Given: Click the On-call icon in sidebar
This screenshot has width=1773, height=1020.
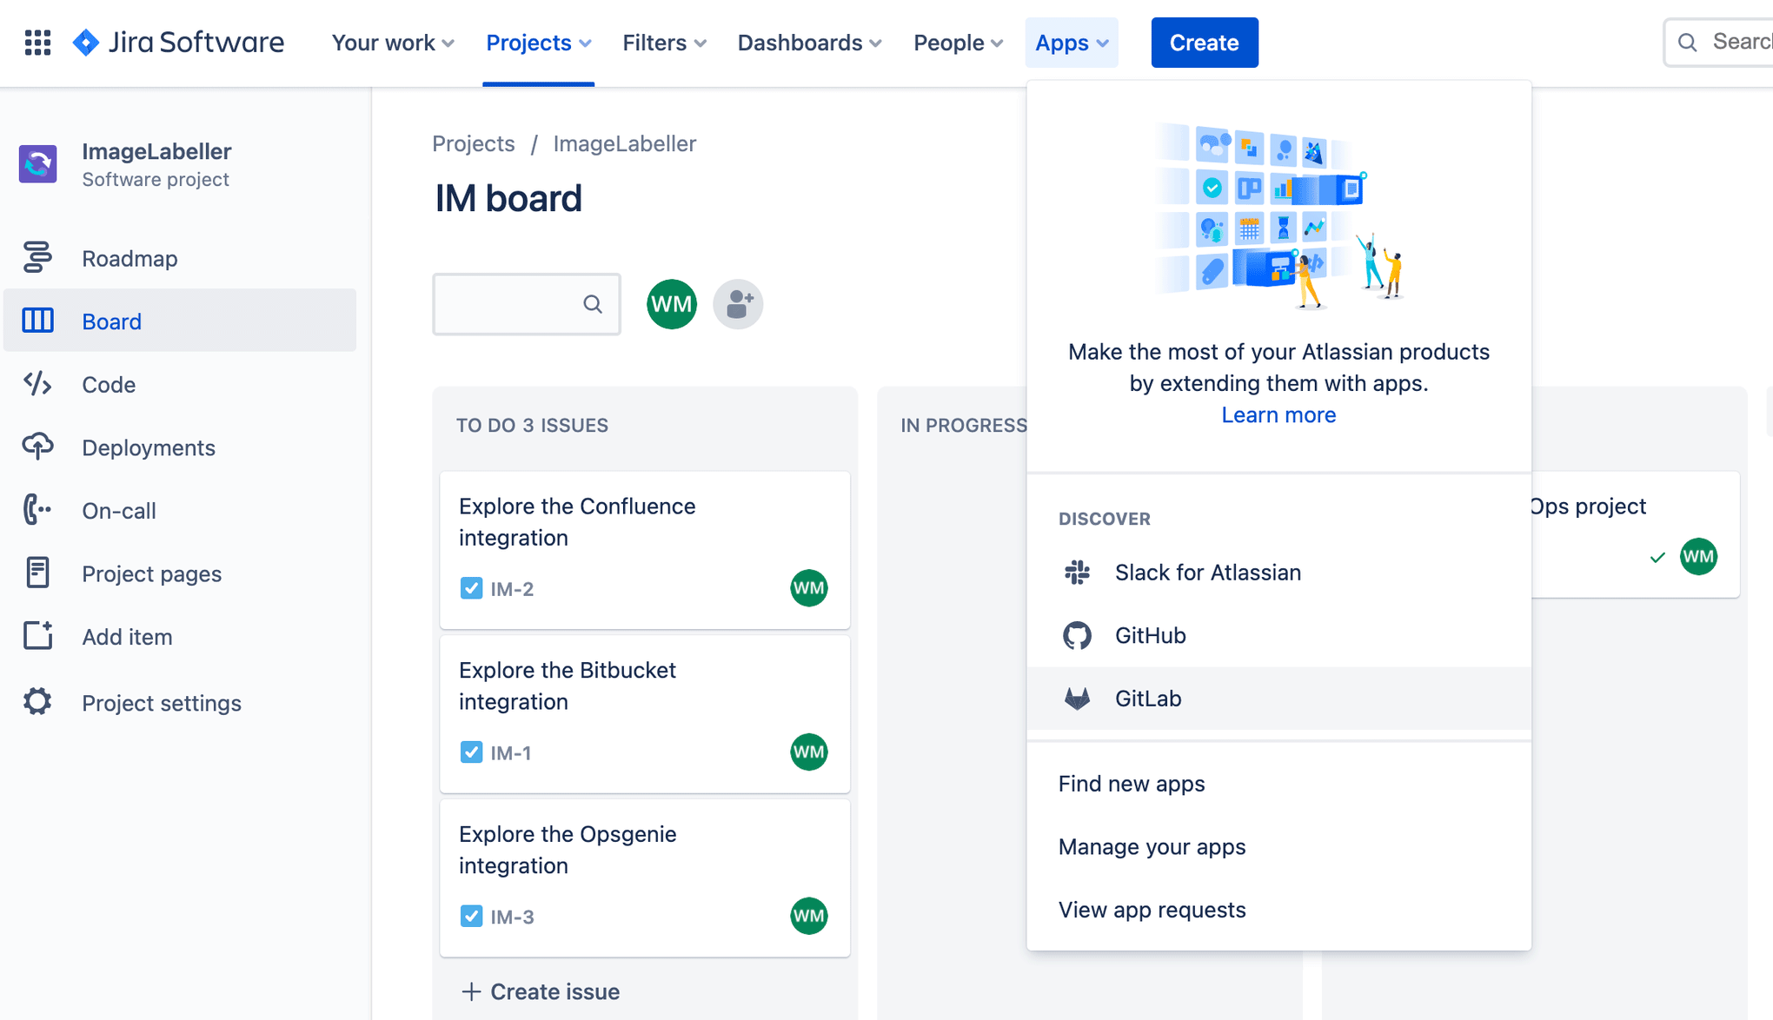Looking at the screenshot, I should 37,510.
